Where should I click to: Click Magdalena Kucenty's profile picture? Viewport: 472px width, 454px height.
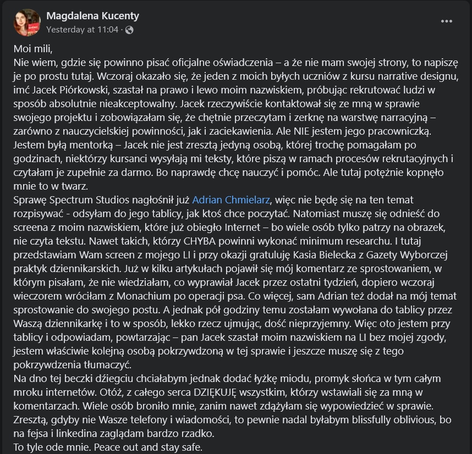(26, 23)
